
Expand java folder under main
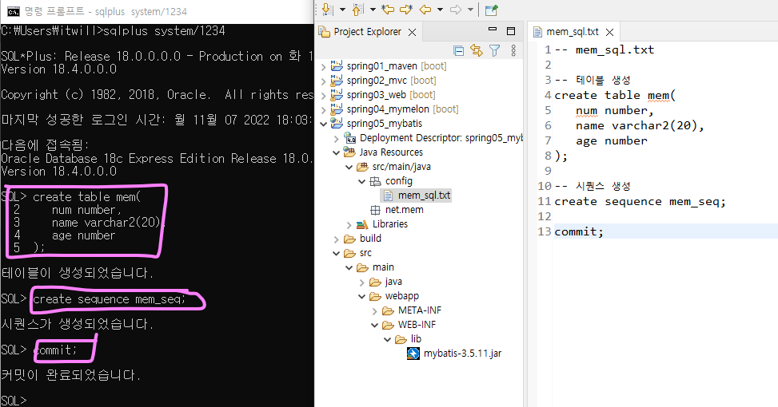(362, 283)
